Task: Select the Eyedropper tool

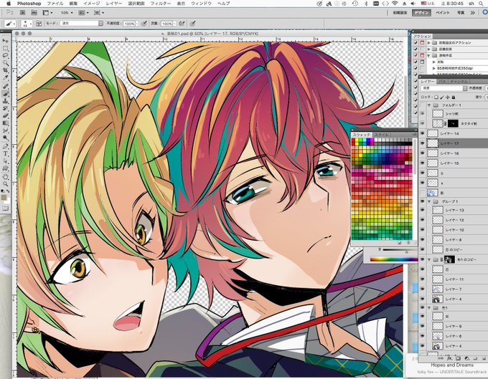Action: pos(5,78)
